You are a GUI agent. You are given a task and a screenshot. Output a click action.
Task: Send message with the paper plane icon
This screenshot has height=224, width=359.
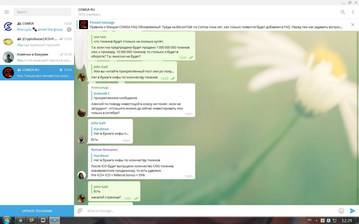click(353, 211)
